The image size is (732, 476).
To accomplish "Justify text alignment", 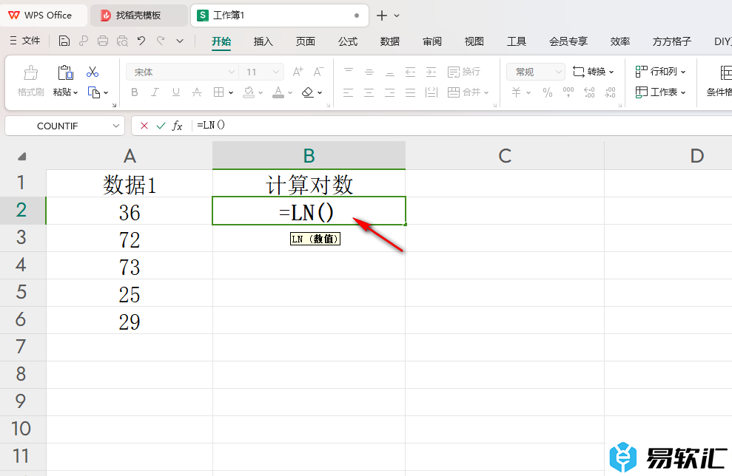I will click(410, 92).
